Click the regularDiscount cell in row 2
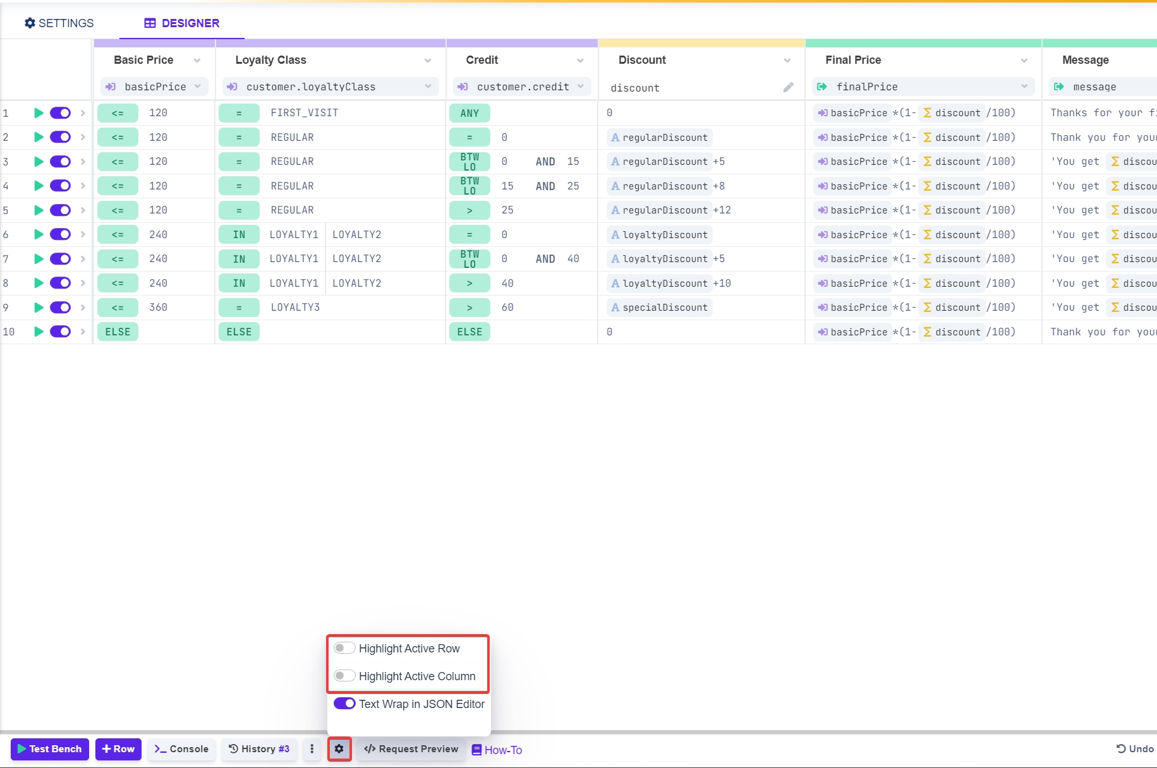Viewport: 1157px width, 768px height. [x=659, y=138]
